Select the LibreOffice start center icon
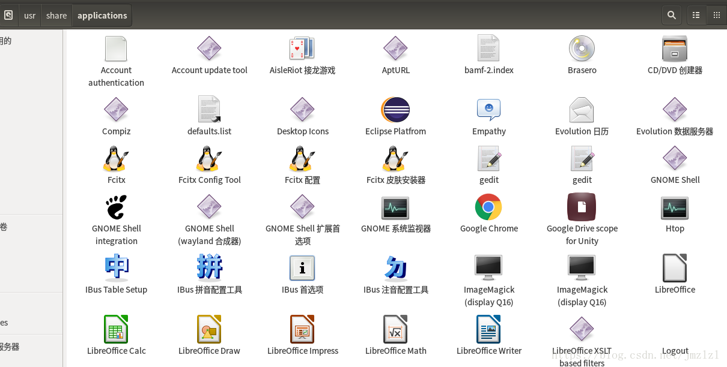Screen dimensions: 727x367 [x=675, y=268]
